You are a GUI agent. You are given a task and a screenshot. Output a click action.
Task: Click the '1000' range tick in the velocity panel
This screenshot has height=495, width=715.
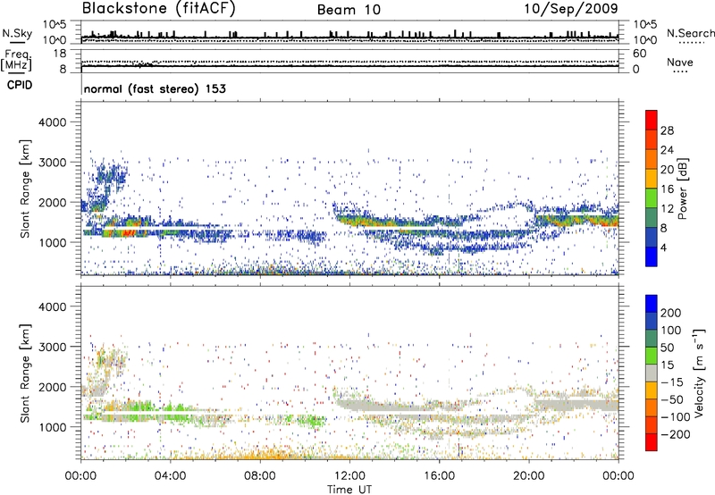coord(53,427)
